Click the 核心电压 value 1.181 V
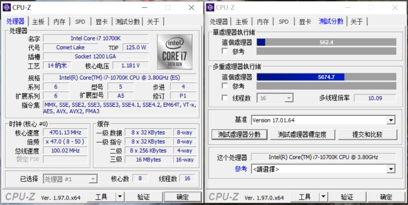Viewport: 408px width, 205px height. 131,66
